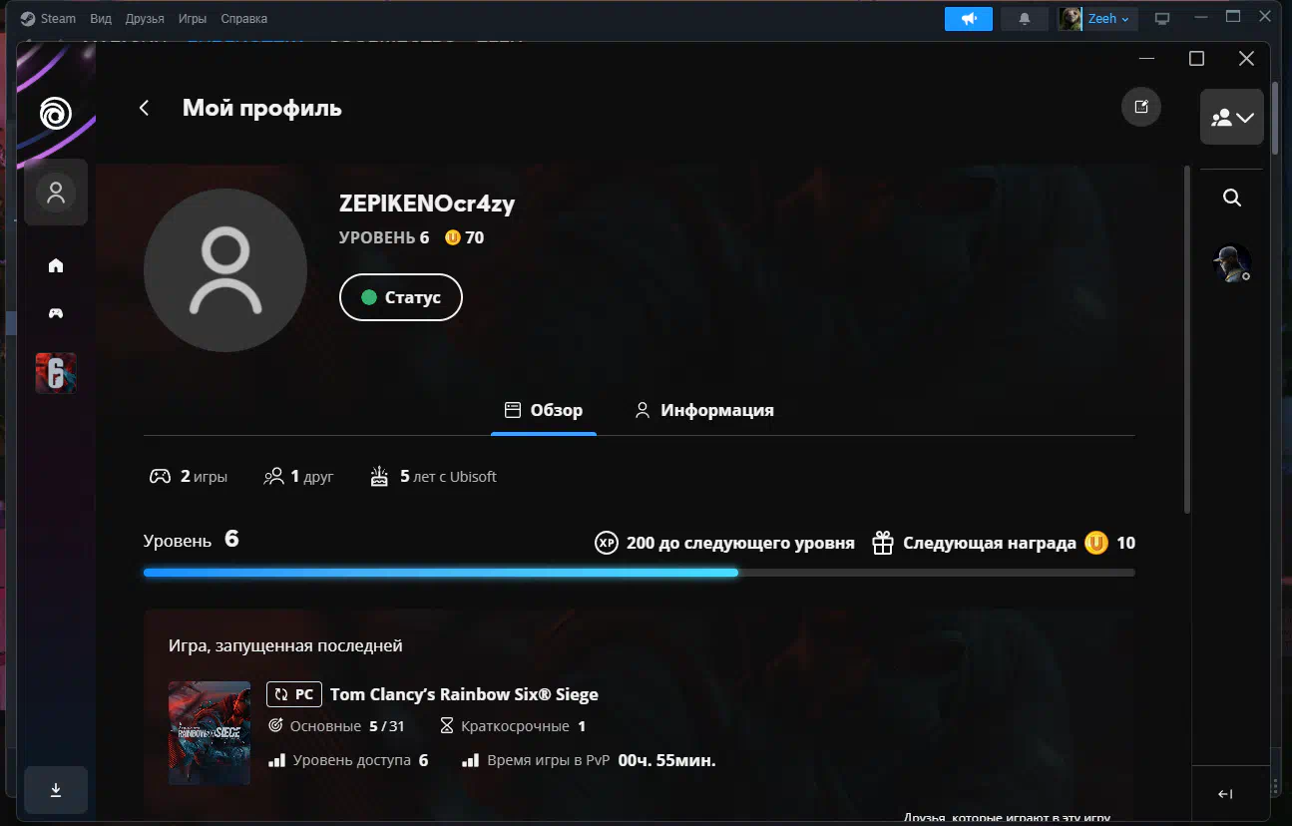Click the edit profile icon at top right
The height and width of the screenshot is (826, 1292).
point(1141,107)
